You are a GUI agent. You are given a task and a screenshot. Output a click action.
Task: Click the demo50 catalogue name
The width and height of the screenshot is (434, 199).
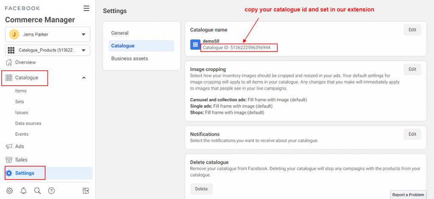tap(211, 41)
